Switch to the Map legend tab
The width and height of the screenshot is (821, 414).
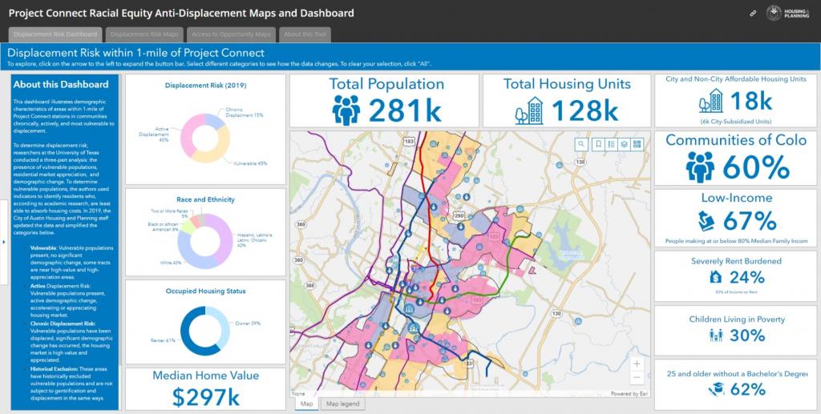tap(342, 404)
